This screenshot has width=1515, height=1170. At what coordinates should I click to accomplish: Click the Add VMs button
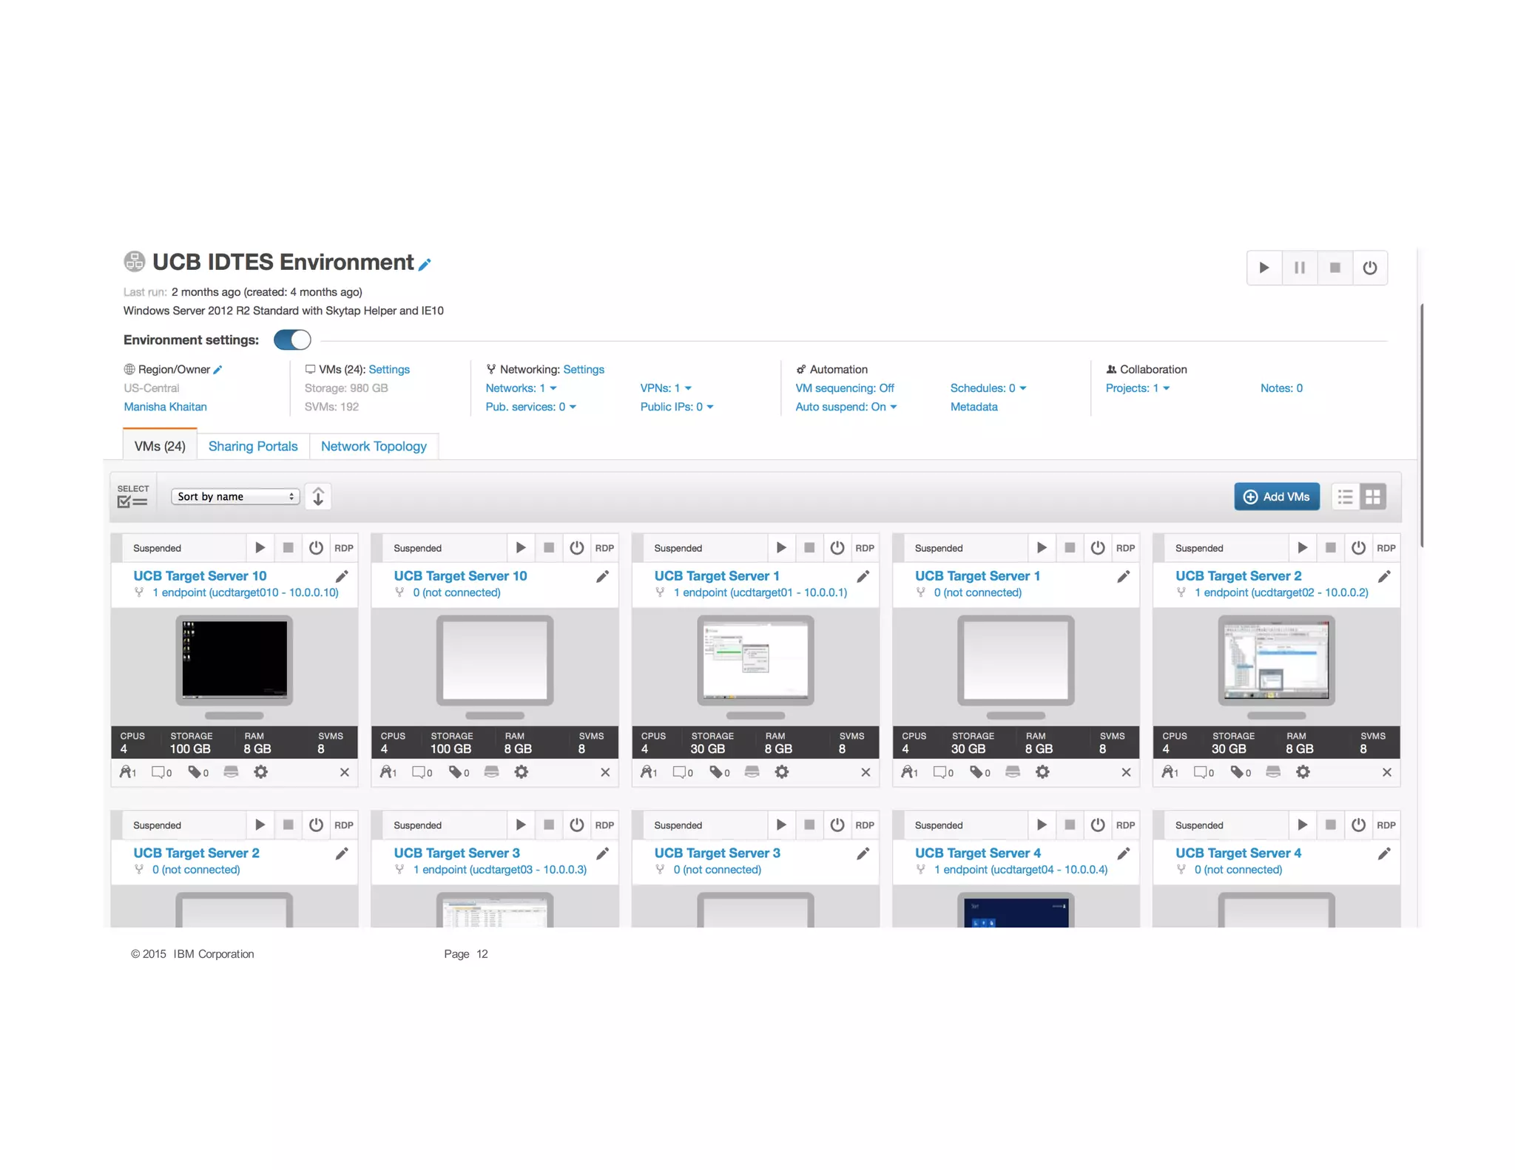[1277, 496]
